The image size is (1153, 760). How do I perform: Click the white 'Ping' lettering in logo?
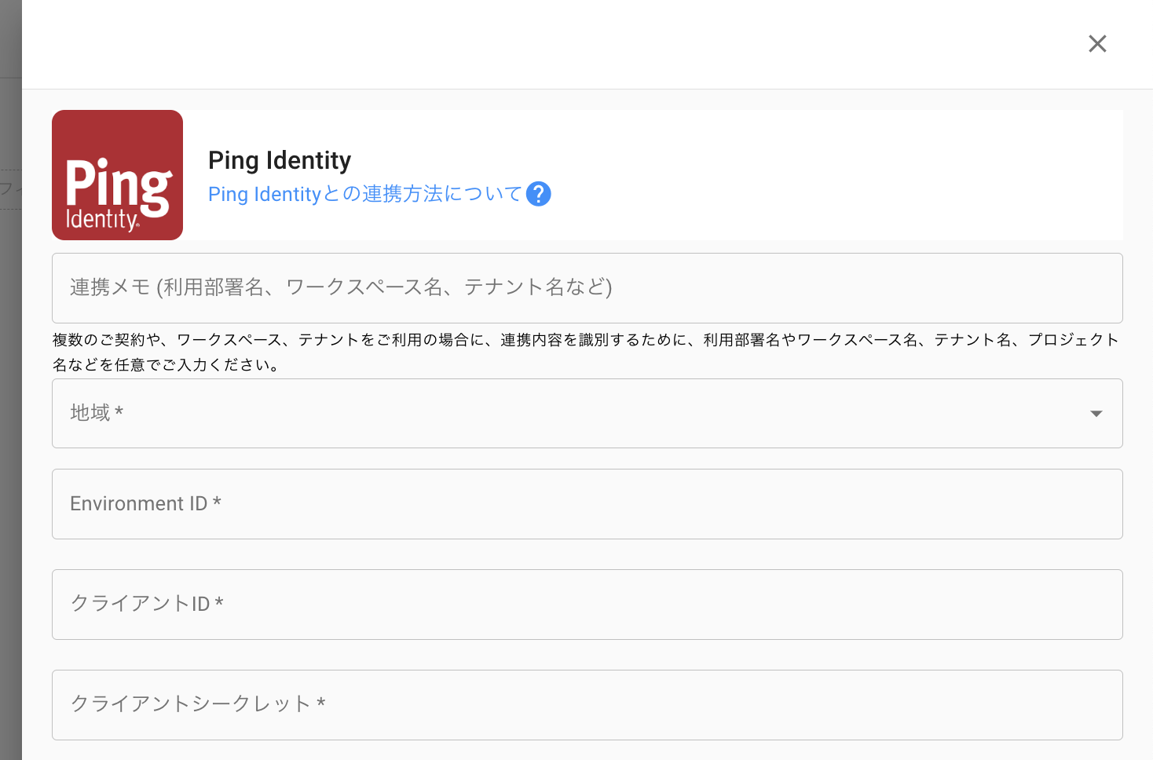[x=118, y=184]
